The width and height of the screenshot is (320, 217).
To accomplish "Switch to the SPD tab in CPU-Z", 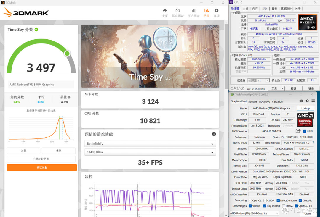I will [265, 9].
